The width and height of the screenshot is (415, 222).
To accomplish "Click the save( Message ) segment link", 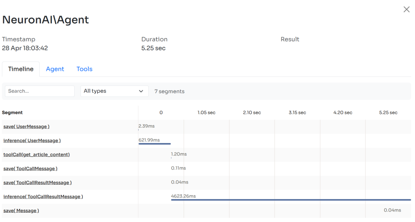I will pyautogui.click(x=21, y=211).
